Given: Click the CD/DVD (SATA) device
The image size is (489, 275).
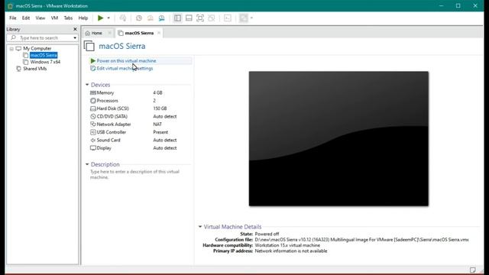Looking at the screenshot, I should [x=140, y=116].
